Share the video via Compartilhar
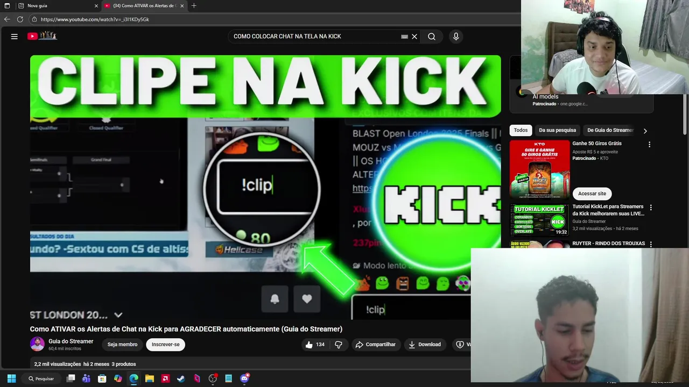This screenshot has height=387, width=689. click(x=375, y=345)
